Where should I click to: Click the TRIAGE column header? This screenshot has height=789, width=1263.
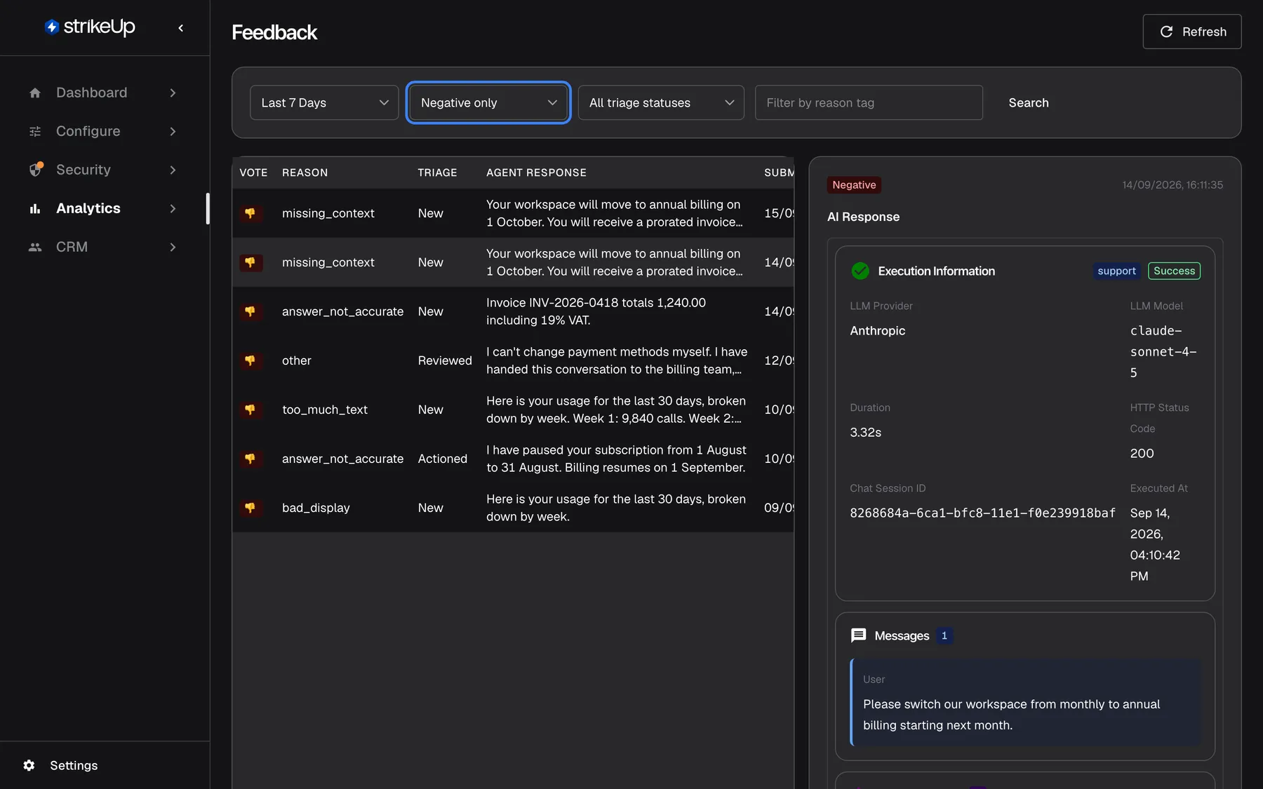tap(437, 173)
